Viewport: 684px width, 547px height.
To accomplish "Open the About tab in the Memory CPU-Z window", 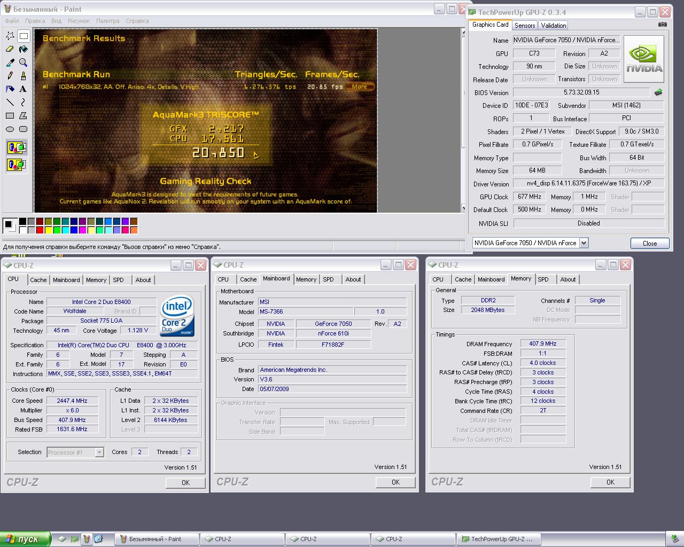I will 568,279.
